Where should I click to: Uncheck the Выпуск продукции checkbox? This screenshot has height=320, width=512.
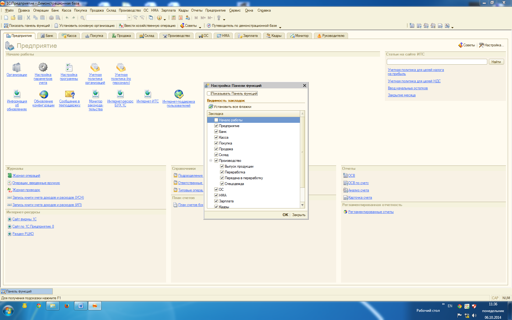point(222,166)
